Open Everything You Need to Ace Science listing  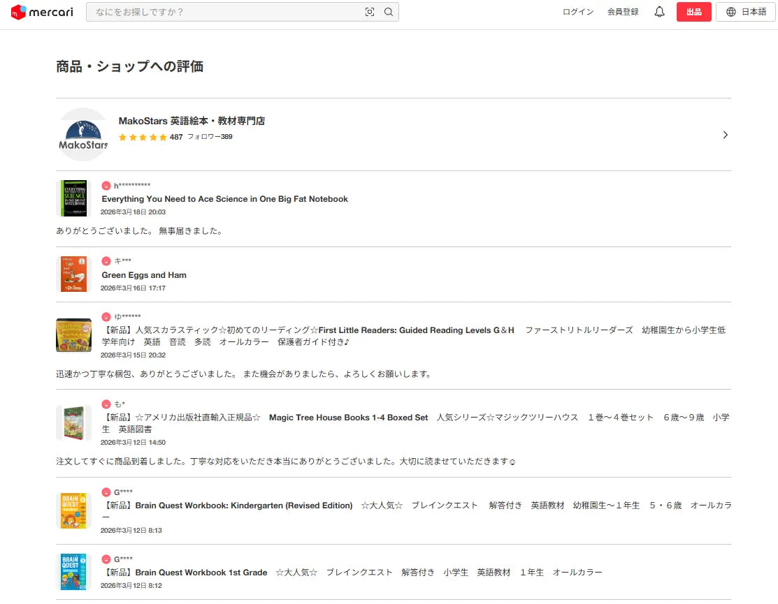[x=224, y=199]
